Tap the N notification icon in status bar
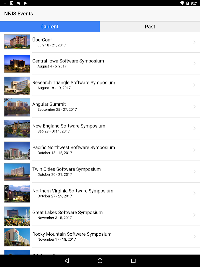This screenshot has height=267, width=200. [x=18, y=3]
